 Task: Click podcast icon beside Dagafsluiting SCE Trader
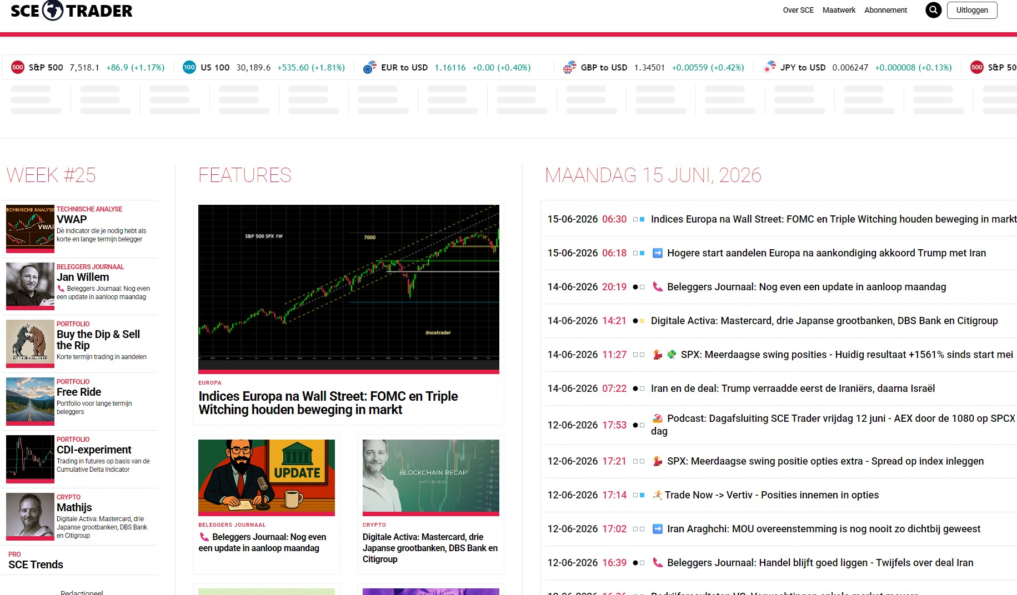tap(657, 418)
